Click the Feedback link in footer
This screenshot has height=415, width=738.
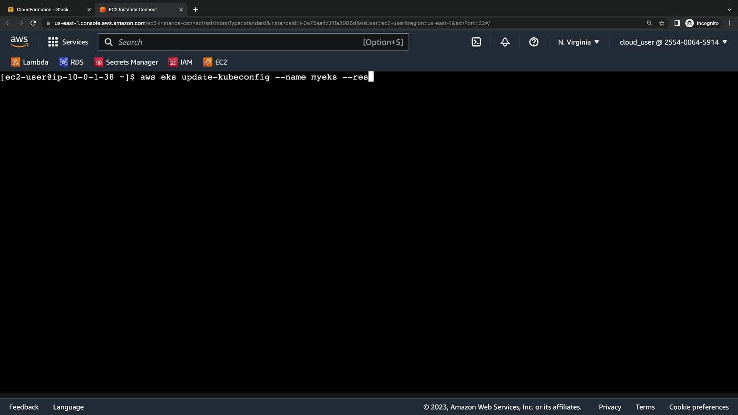click(x=24, y=407)
